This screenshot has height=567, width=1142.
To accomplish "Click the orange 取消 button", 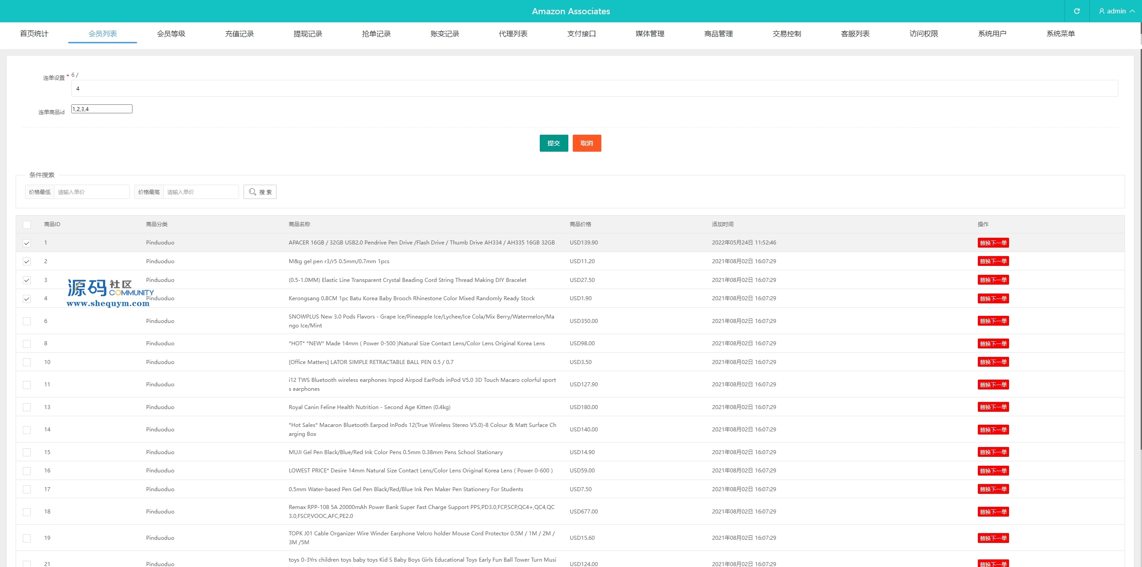I will (587, 143).
